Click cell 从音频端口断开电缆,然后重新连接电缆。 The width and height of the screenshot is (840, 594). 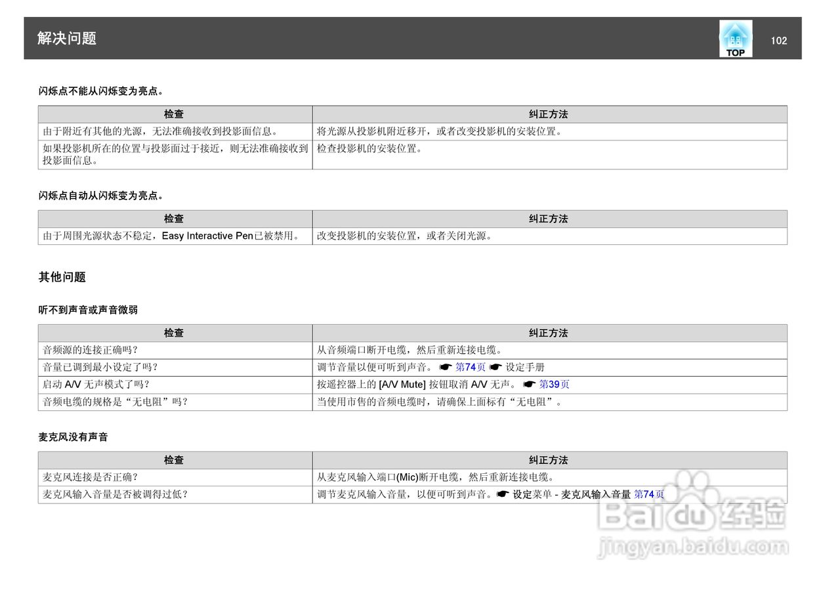[550, 350]
